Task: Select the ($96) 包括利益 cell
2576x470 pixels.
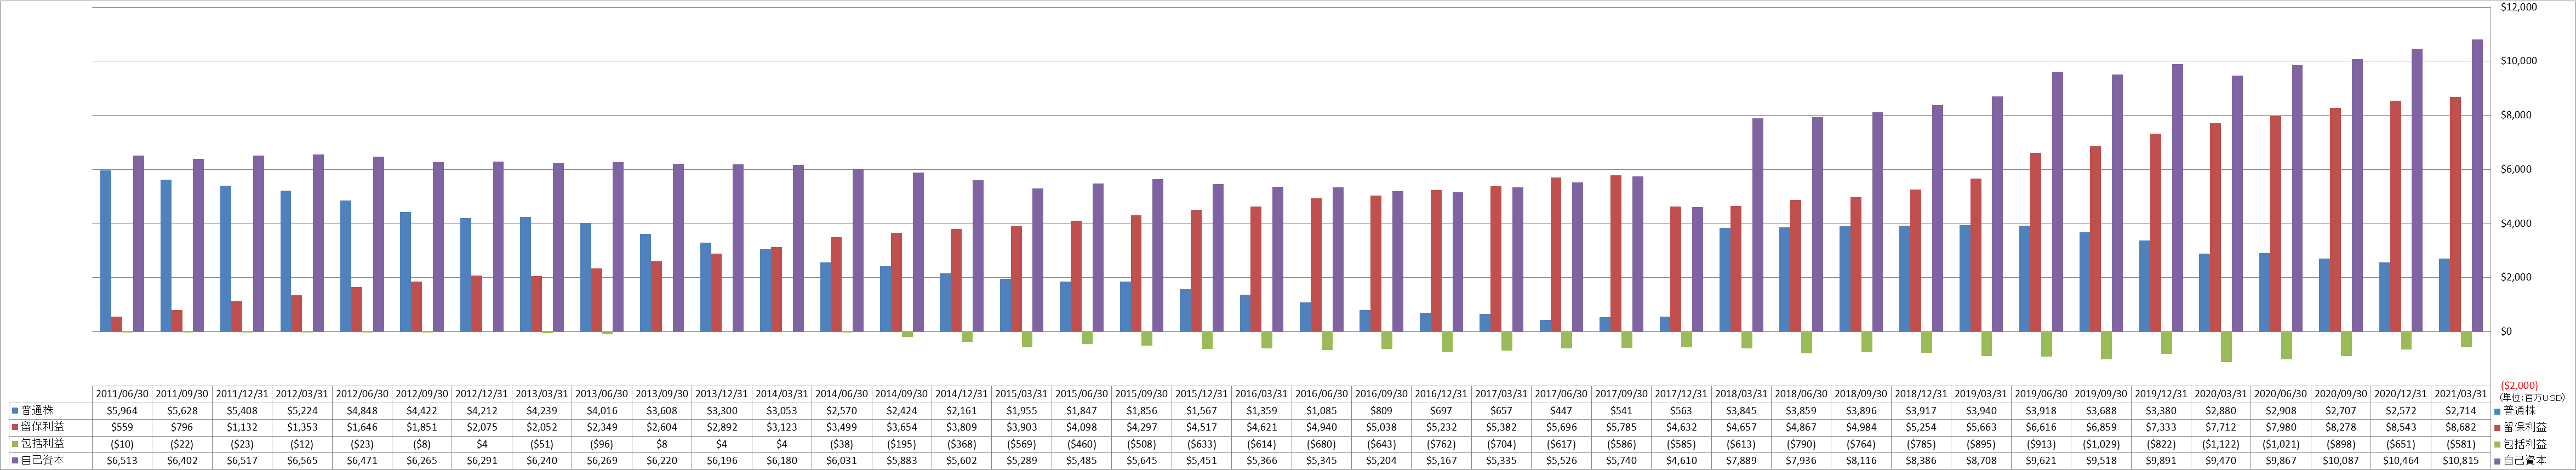Action: pyautogui.click(x=602, y=444)
